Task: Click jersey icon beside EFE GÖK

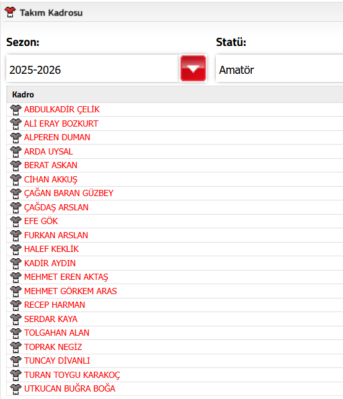Action: click(16, 222)
